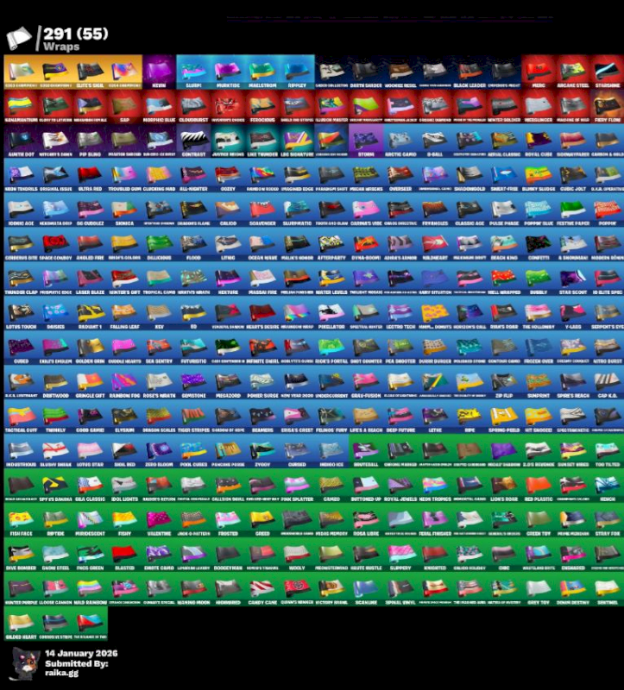
Task: Select the Elite's Sigil wrap
Action: [90, 72]
